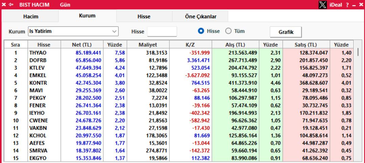Click the iDeal label in title bar
The width and height of the screenshot is (365, 163).
[336, 5]
